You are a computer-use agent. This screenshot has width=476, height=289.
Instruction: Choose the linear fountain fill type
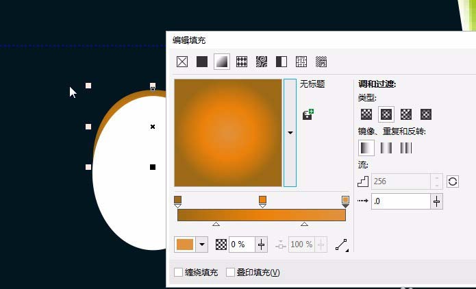[366, 114]
